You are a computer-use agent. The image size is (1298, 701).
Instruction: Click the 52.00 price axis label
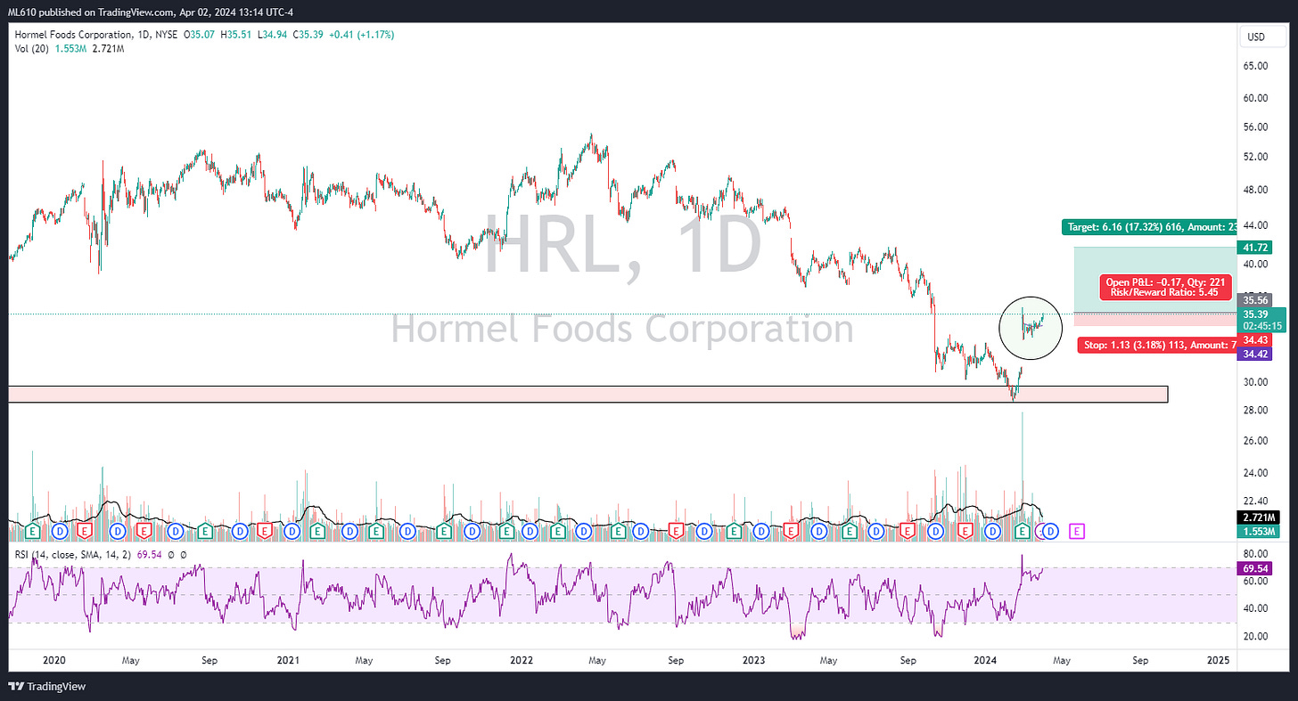pyautogui.click(x=1256, y=158)
